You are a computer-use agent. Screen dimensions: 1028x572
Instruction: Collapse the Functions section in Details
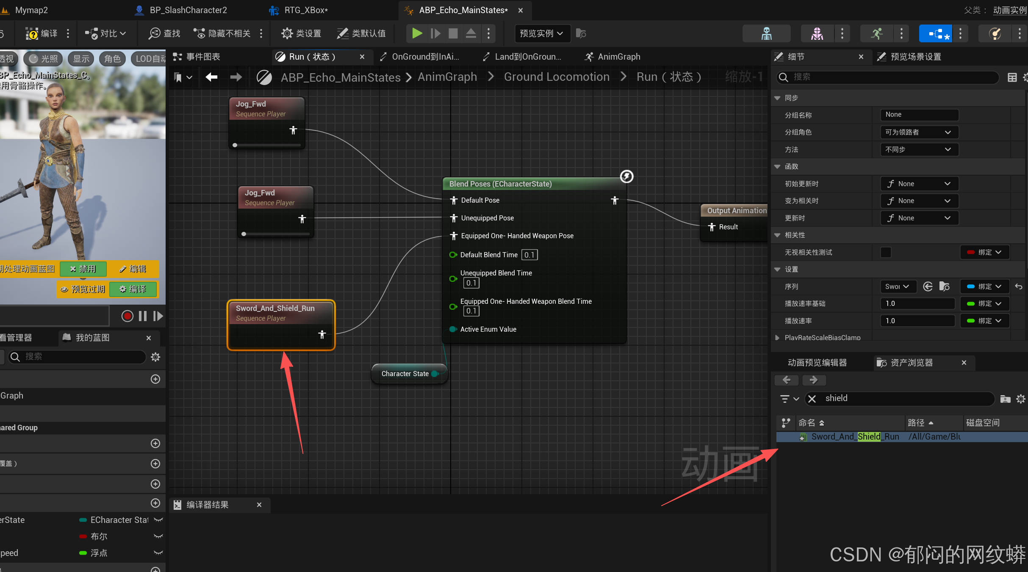point(777,166)
